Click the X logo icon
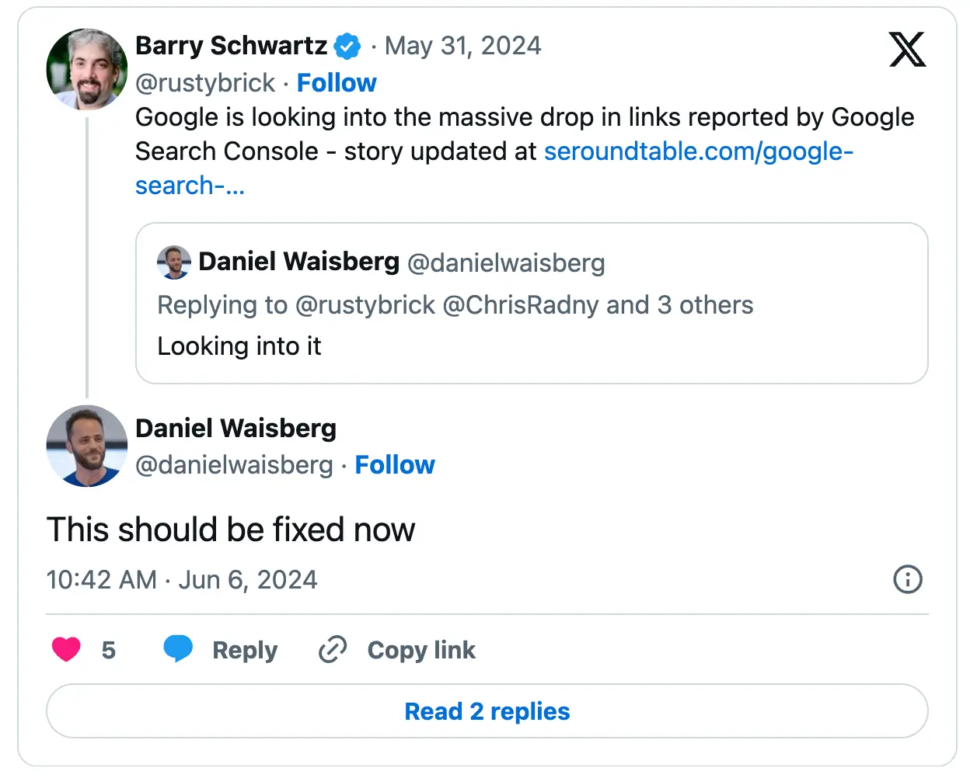 tap(907, 50)
